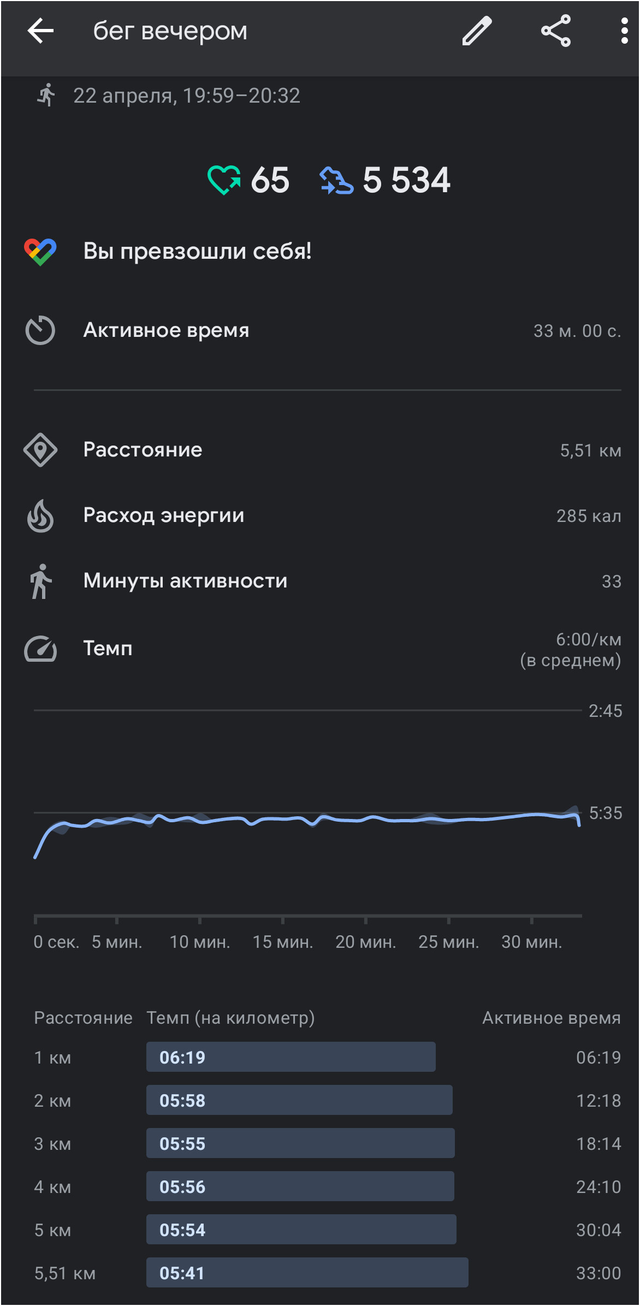Open the three-dot overflow menu

coord(624,31)
